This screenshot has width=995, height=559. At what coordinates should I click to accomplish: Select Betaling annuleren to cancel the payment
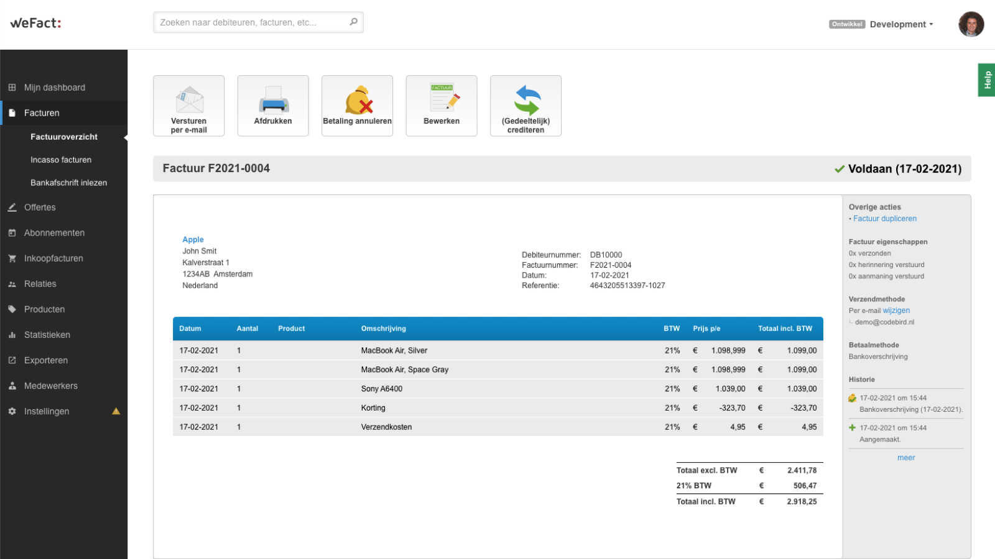pyautogui.click(x=356, y=106)
